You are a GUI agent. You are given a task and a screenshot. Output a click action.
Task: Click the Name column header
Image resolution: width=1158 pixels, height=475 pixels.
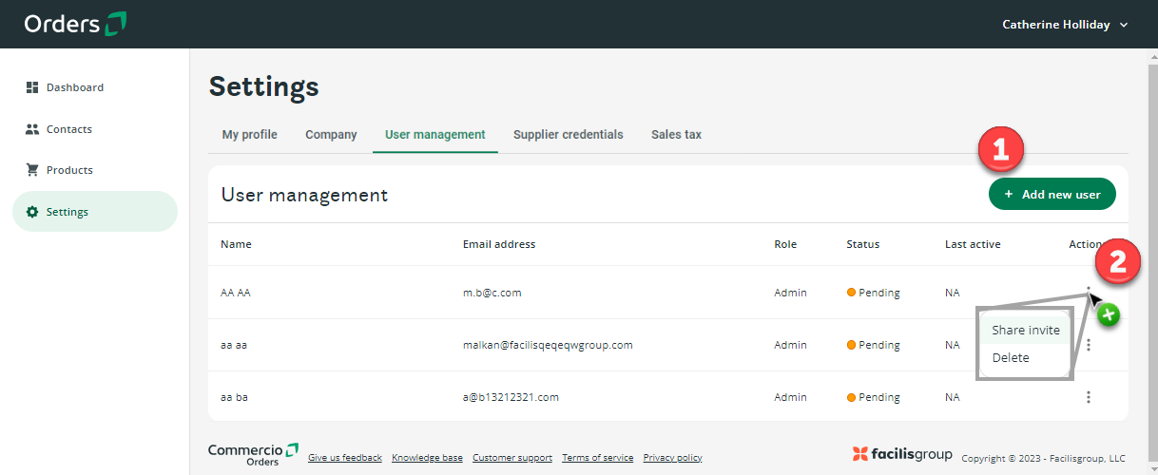(x=236, y=244)
